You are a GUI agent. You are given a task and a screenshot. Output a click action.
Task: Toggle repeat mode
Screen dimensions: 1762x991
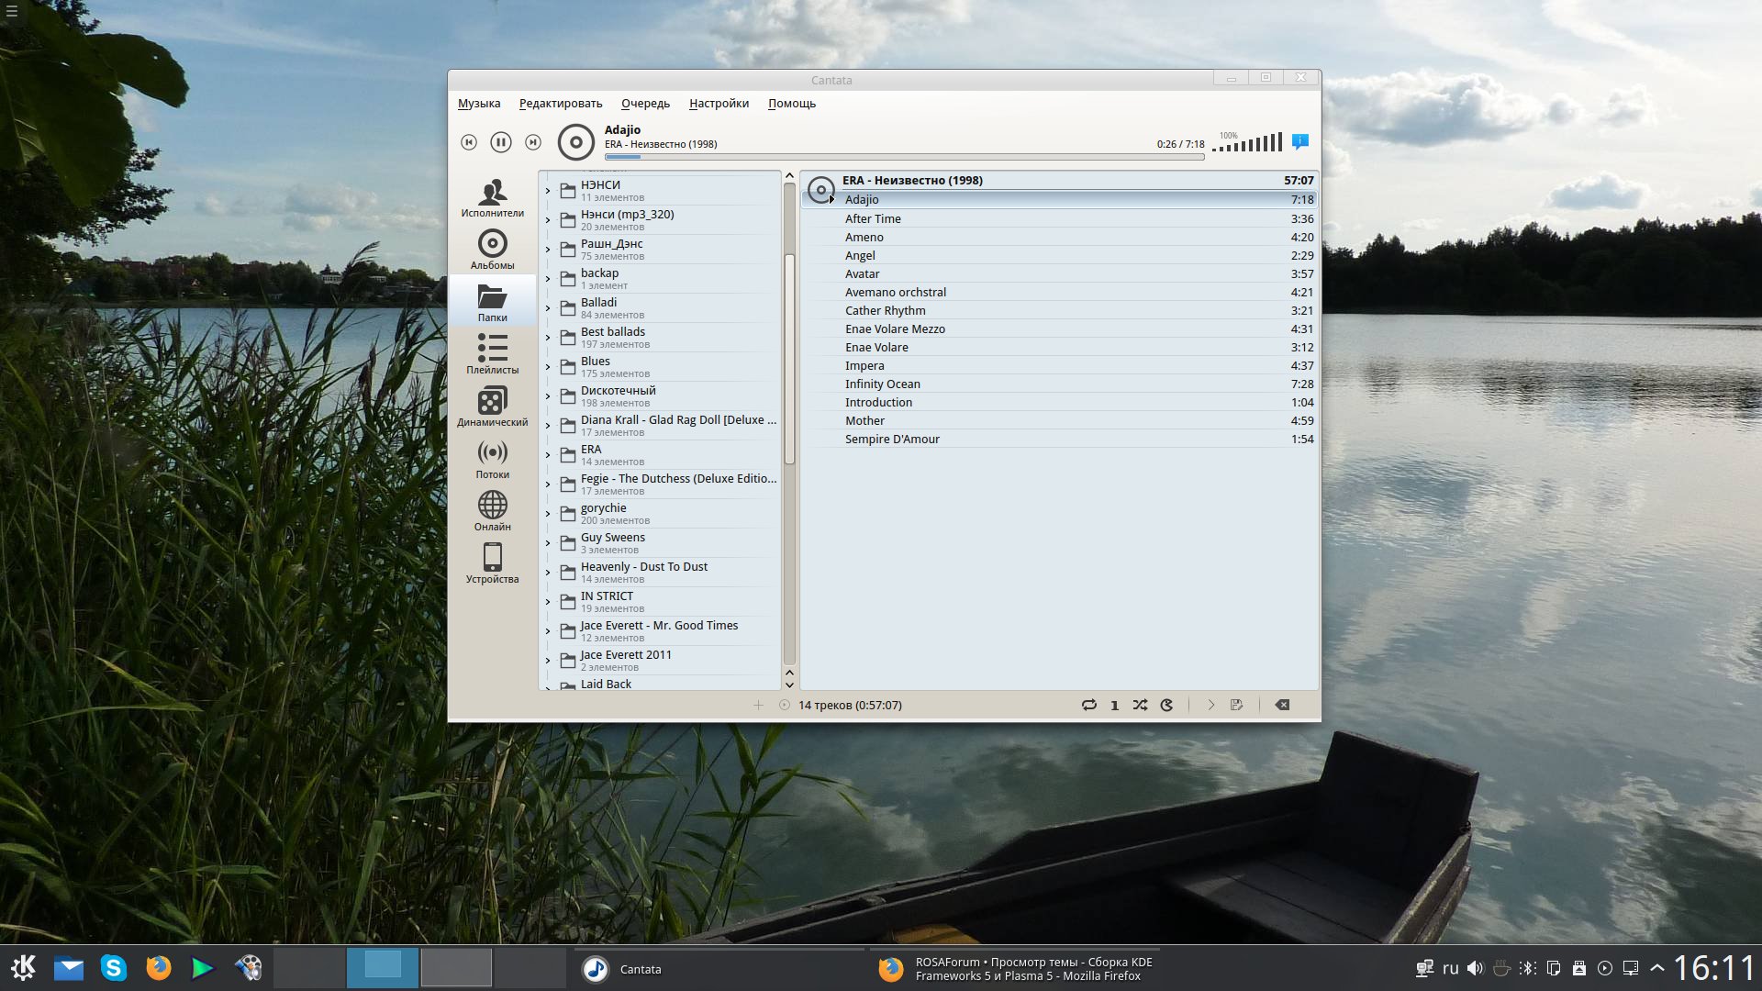tap(1088, 705)
